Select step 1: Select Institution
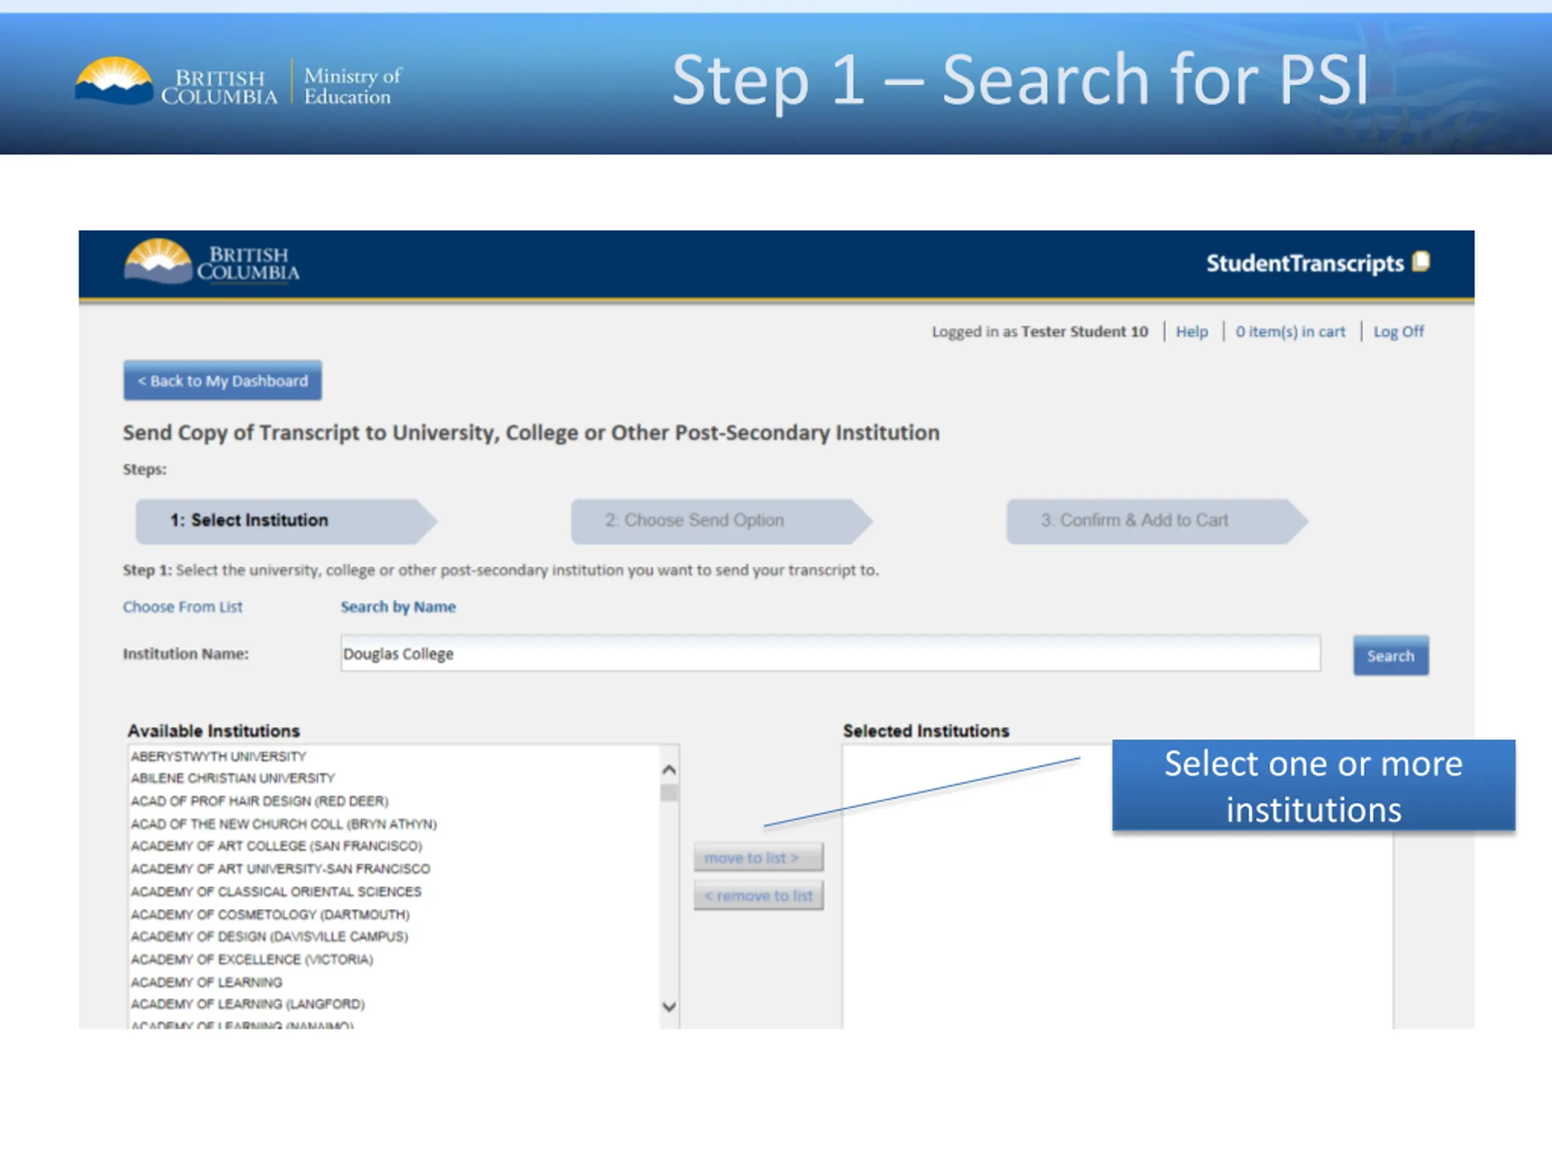Screen dimensions: 1552x1164 coord(286,521)
